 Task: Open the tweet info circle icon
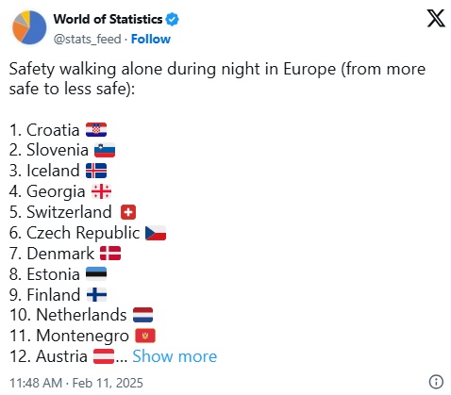click(x=436, y=382)
